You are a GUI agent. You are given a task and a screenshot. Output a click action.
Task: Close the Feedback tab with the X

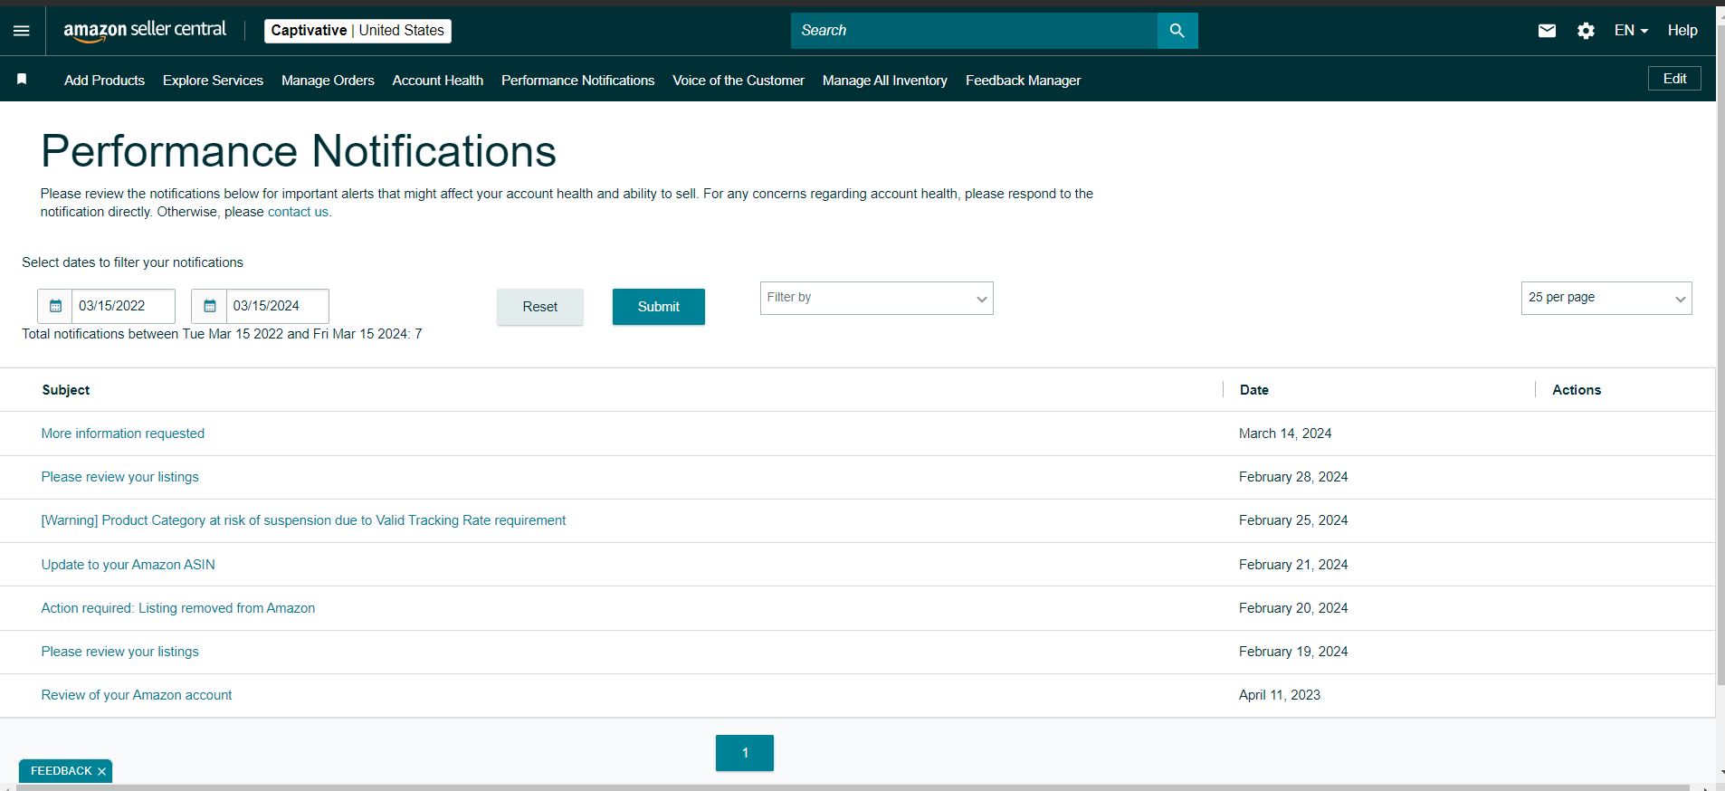coord(102,771)
